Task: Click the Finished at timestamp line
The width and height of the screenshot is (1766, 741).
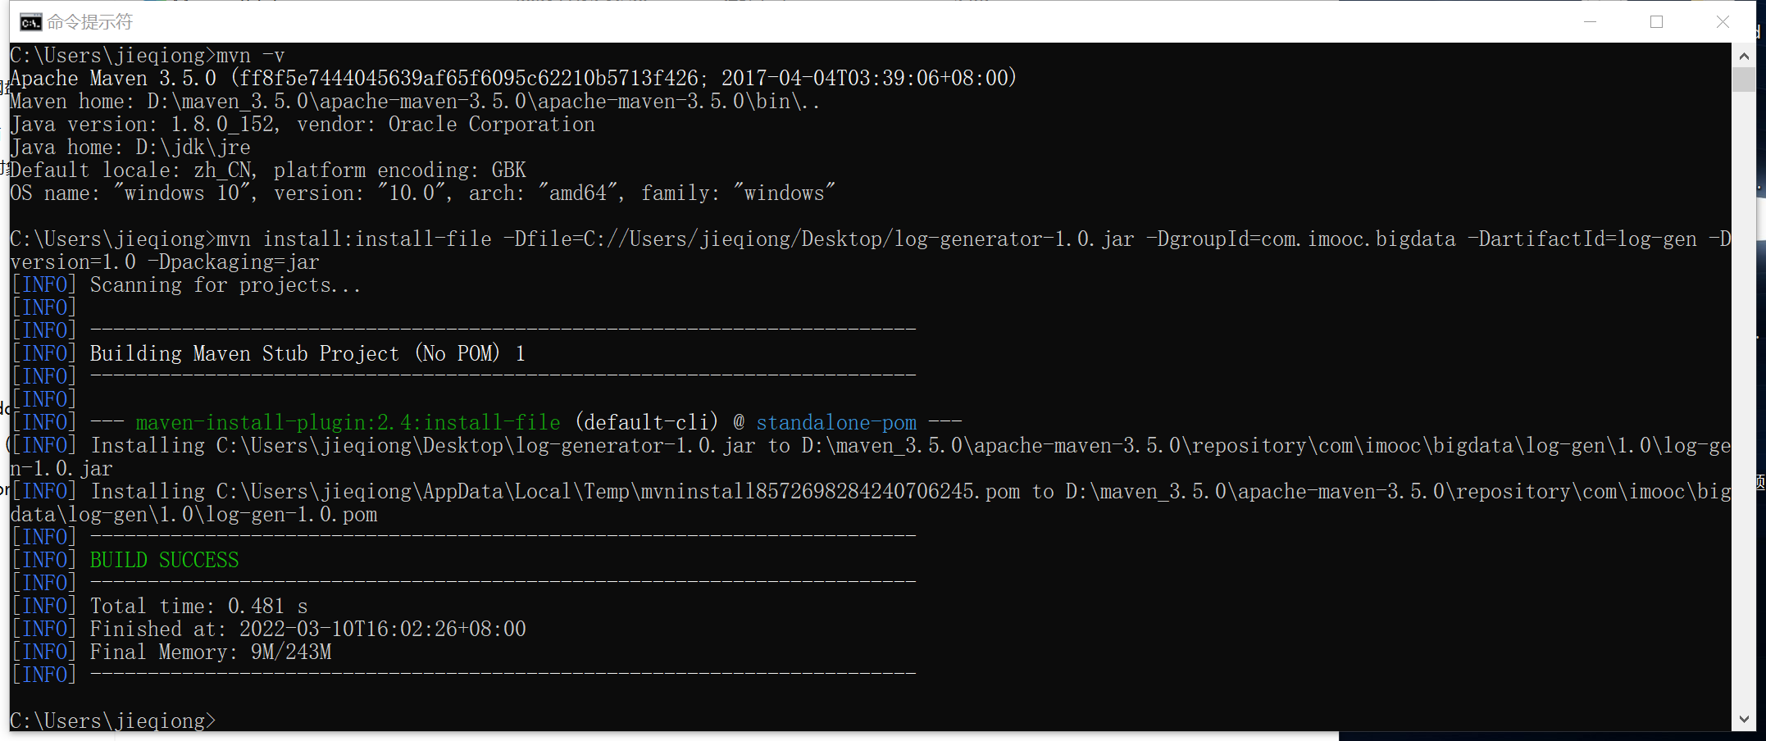Action: click(269, 629)
